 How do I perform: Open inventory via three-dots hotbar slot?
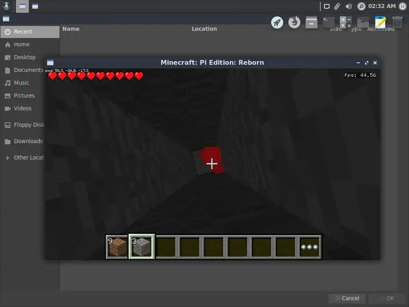click(x=310, y=247)
